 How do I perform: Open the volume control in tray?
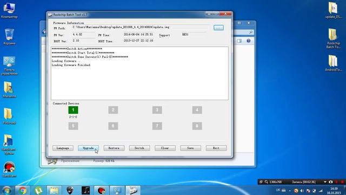[x=302, y=191]
